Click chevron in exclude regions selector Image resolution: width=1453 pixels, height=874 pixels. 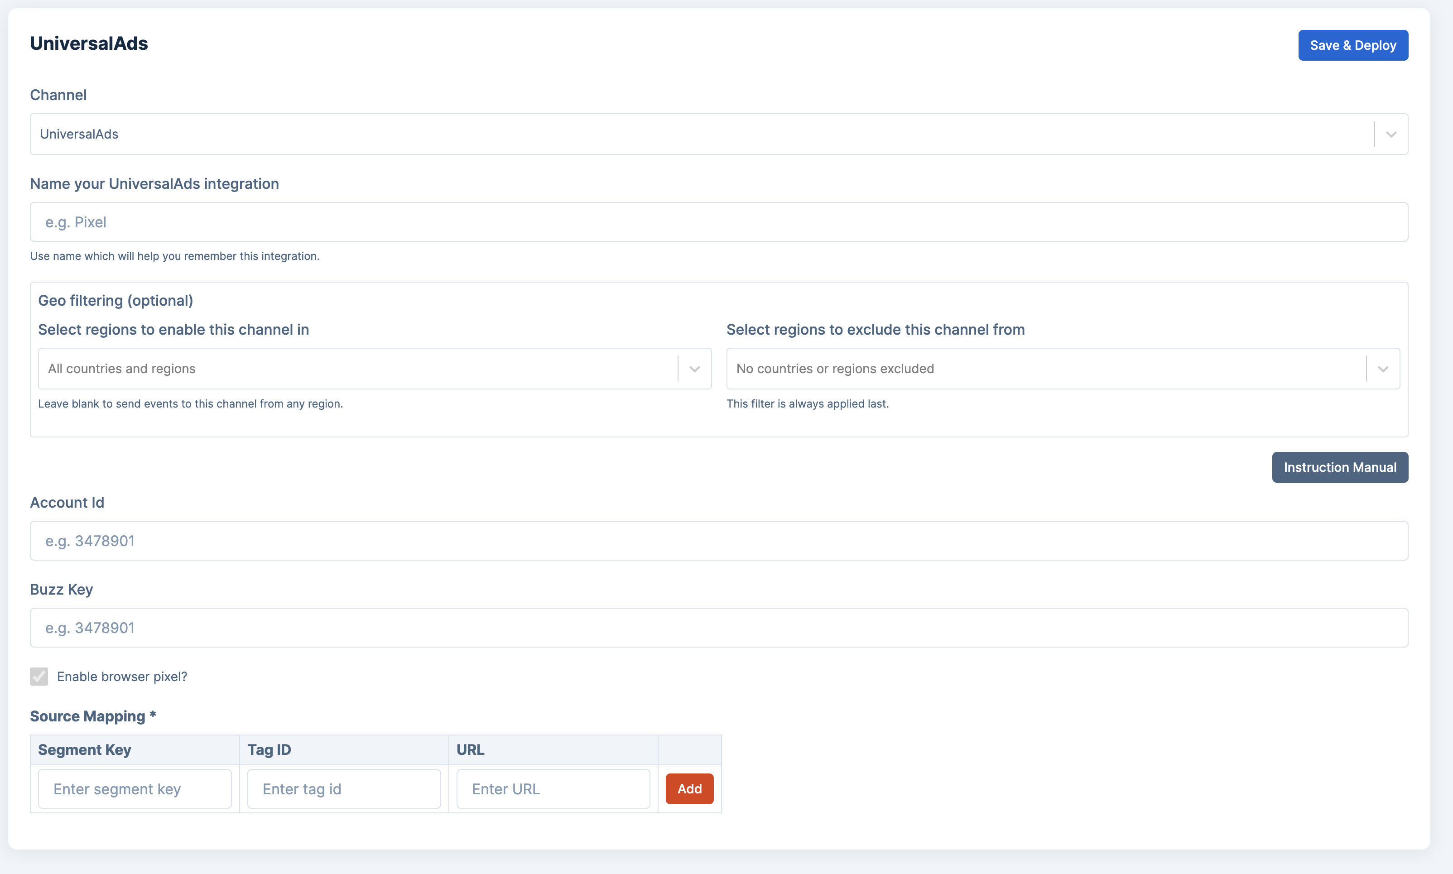coord(1383,369)
